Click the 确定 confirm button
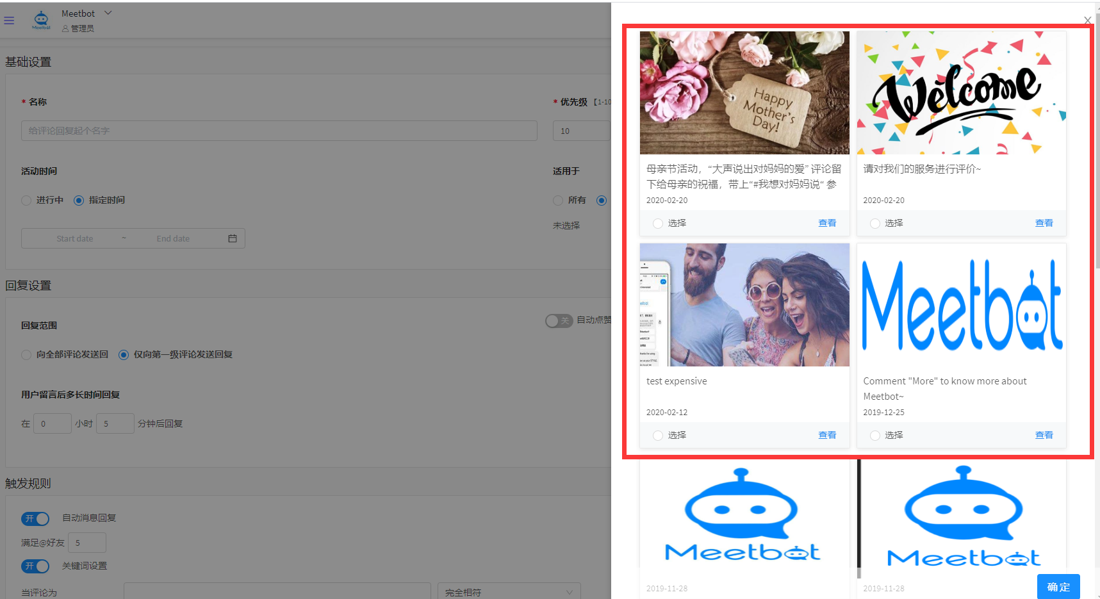 (x=1058, y=587)
